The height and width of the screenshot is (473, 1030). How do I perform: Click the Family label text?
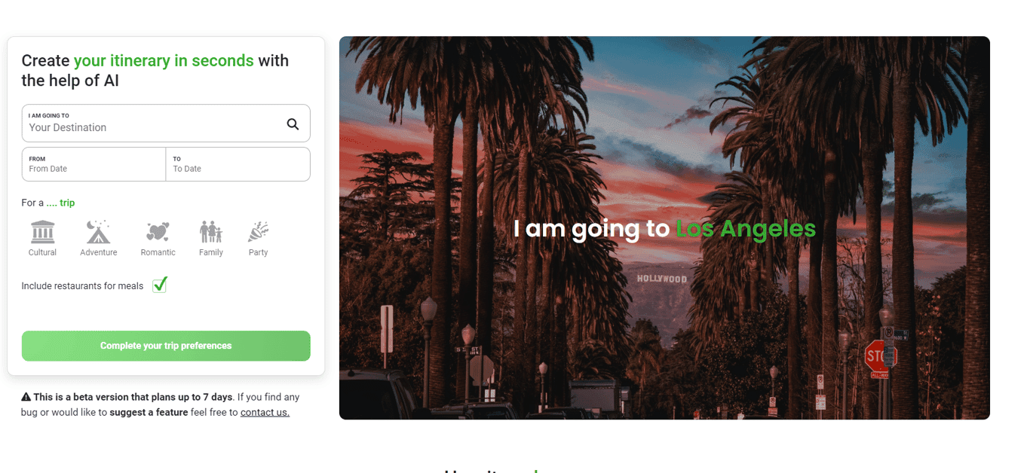tap(211, 252)
